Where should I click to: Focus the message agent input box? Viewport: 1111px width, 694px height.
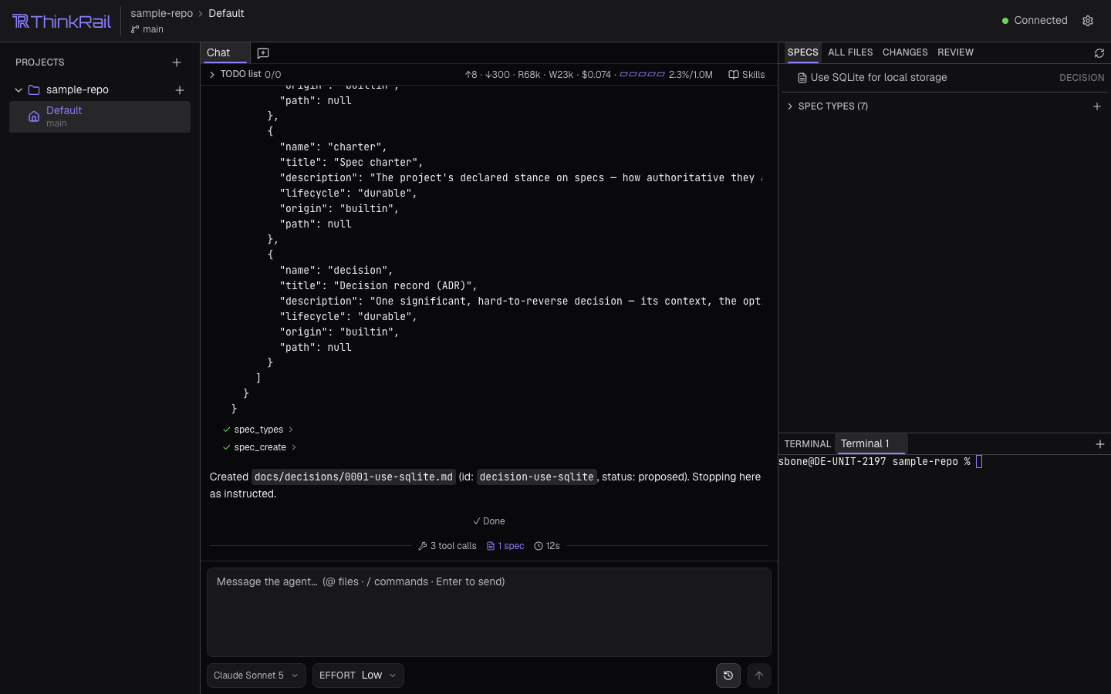tap(489, 612)
